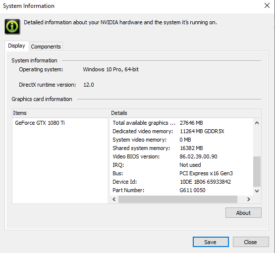Click the DirectX runtime version value 12.0

tap(89, 85)
